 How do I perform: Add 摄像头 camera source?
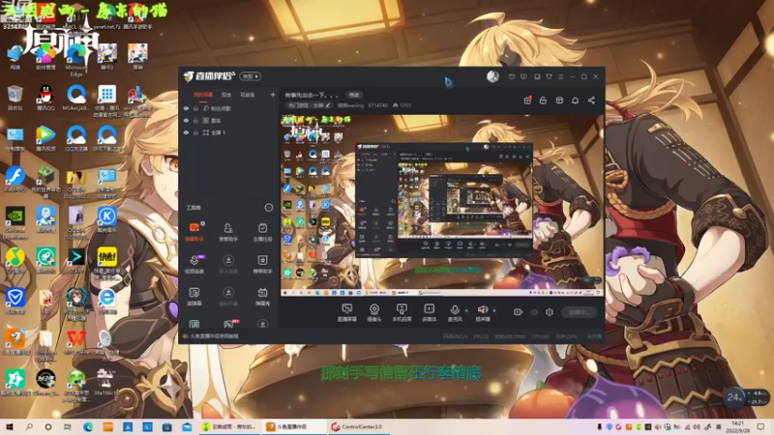point(374,312)
